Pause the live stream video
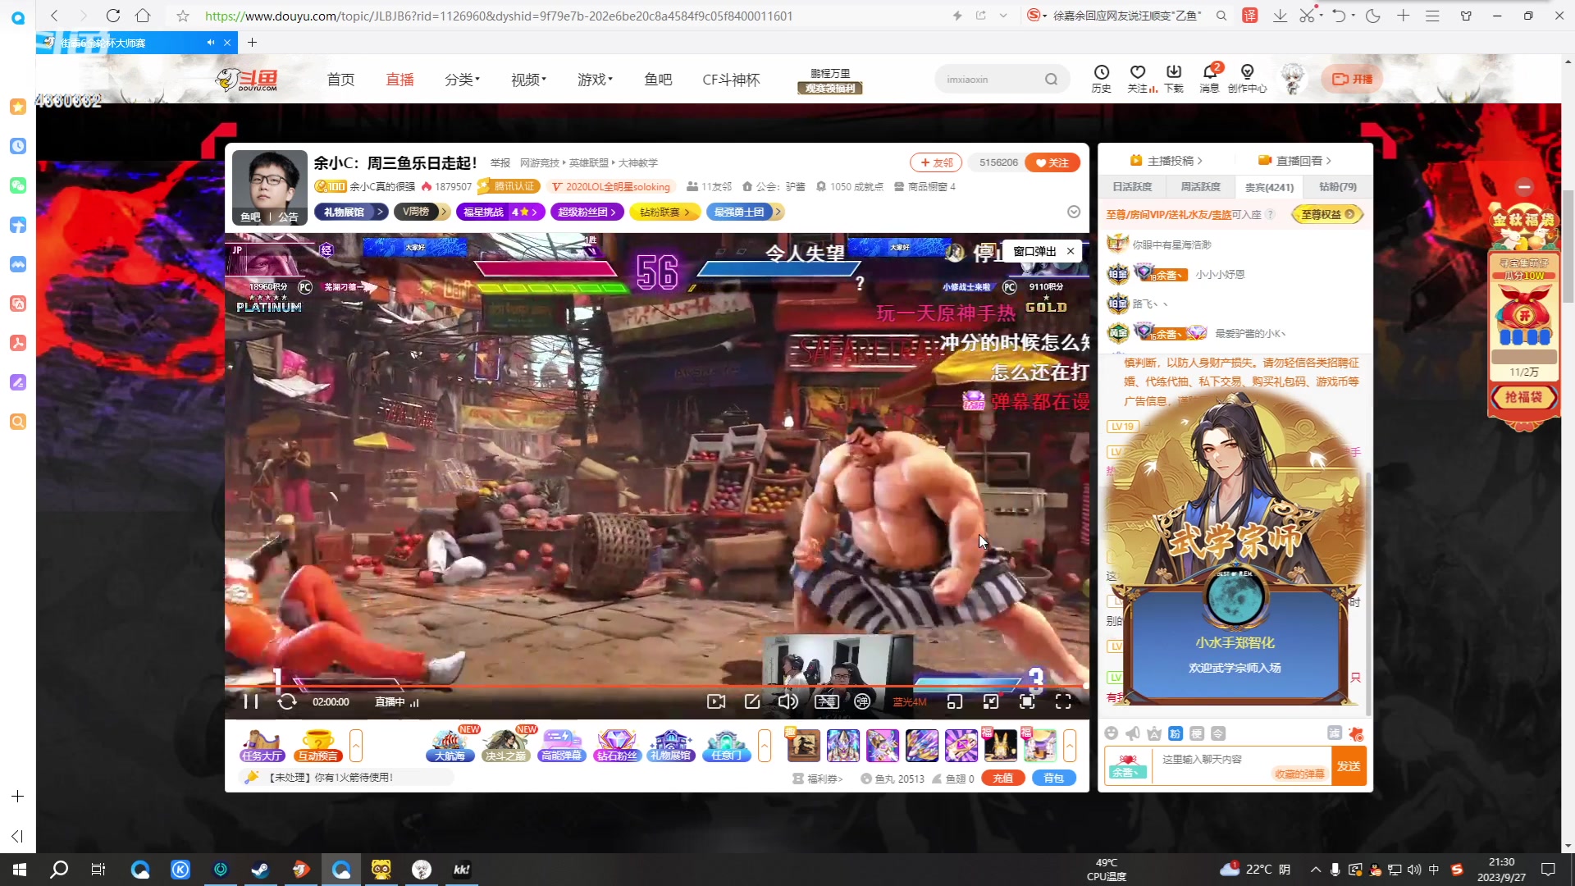 click(x=251, y=701)
